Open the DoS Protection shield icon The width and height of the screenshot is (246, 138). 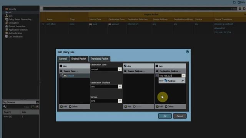coord(7,36)
